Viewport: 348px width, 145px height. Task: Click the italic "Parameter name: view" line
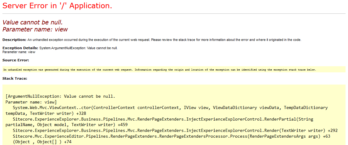[x=35, y=29]
